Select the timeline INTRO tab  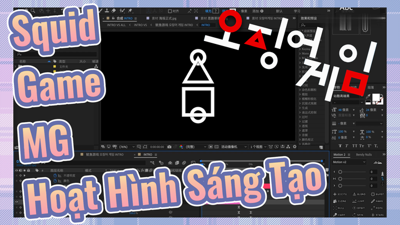pos(147,154)
